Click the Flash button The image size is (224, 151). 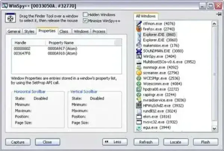pos(206,142)
